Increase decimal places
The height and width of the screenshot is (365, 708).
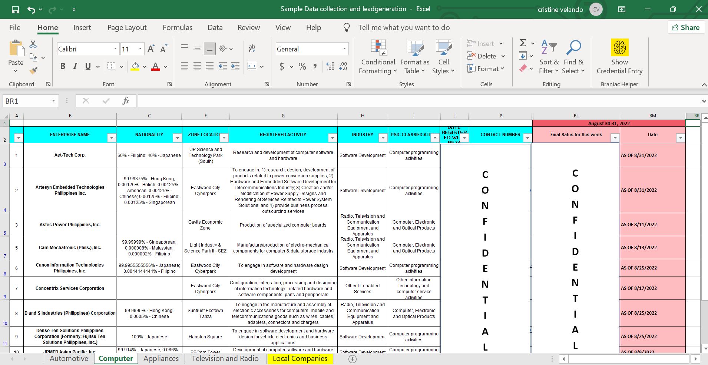click(330, 67)
